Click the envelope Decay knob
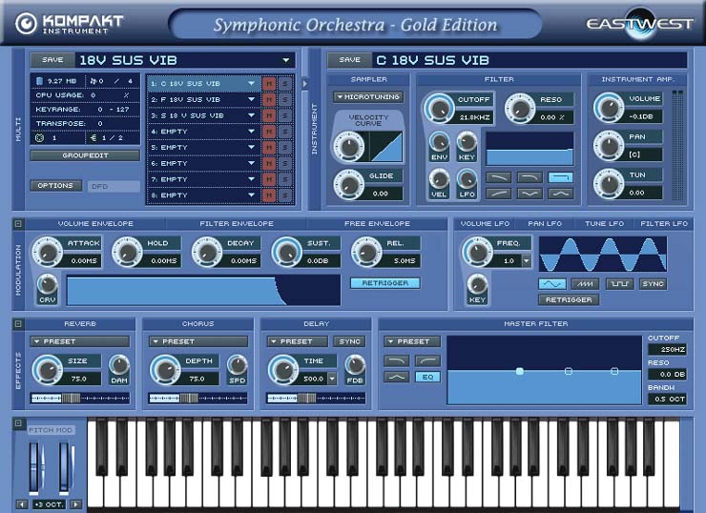The width and height of the screenshot is (706, 513). 207,252
